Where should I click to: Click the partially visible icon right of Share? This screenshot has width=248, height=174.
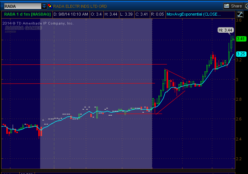pyautogui.click(x=246, y=6)
